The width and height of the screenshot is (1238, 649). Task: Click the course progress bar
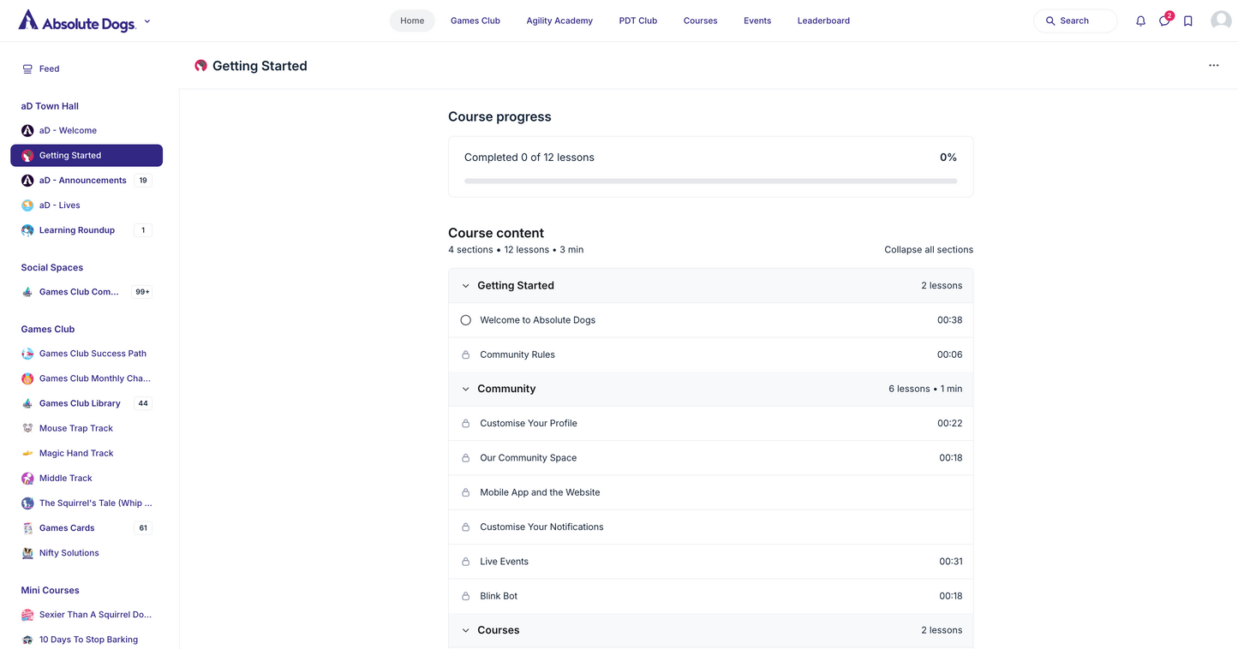[x=710, y=181]
